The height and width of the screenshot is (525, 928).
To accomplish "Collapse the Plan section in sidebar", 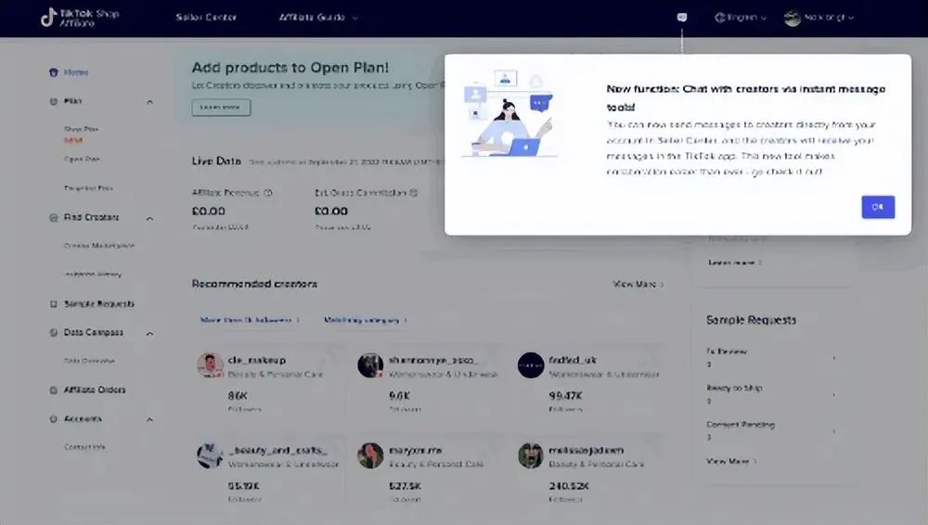I will click(149, 101).
